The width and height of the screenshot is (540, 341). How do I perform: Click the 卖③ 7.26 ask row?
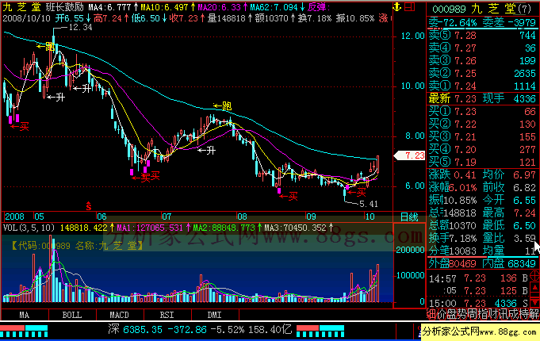click(x=482, y=60)
